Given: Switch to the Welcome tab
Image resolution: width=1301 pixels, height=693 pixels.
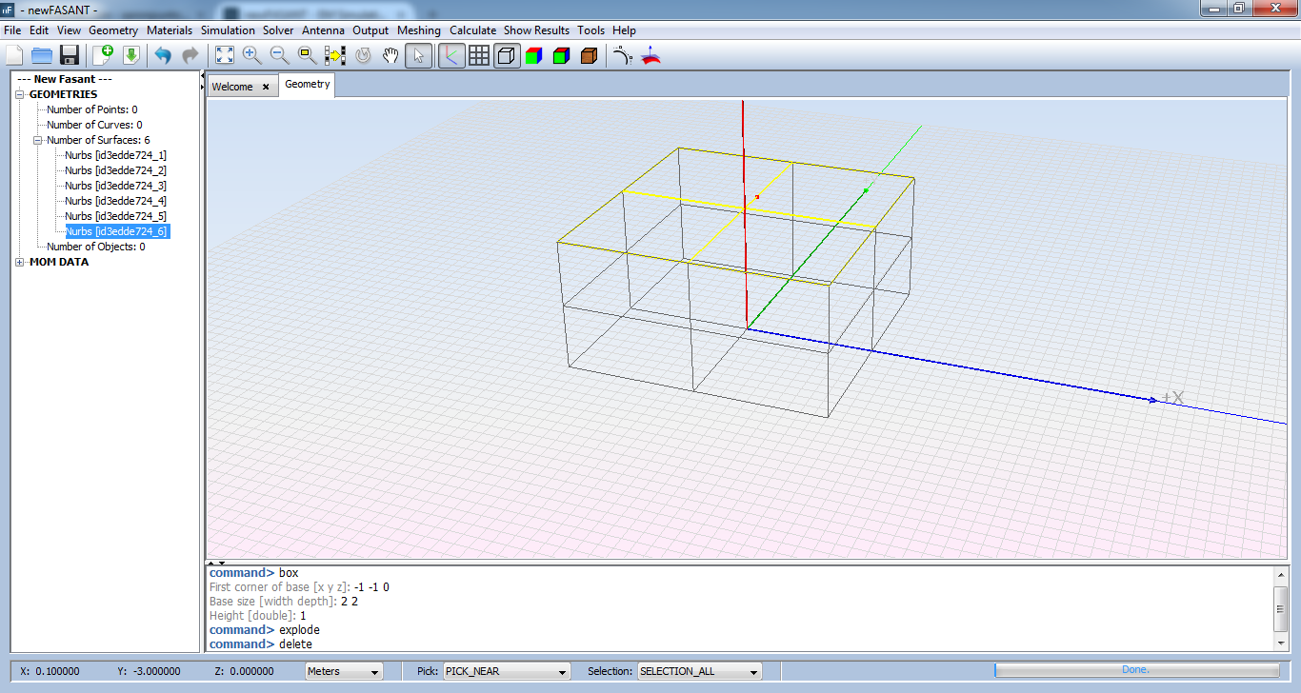Looking at the screenshot, I should [x=232, y=87].
